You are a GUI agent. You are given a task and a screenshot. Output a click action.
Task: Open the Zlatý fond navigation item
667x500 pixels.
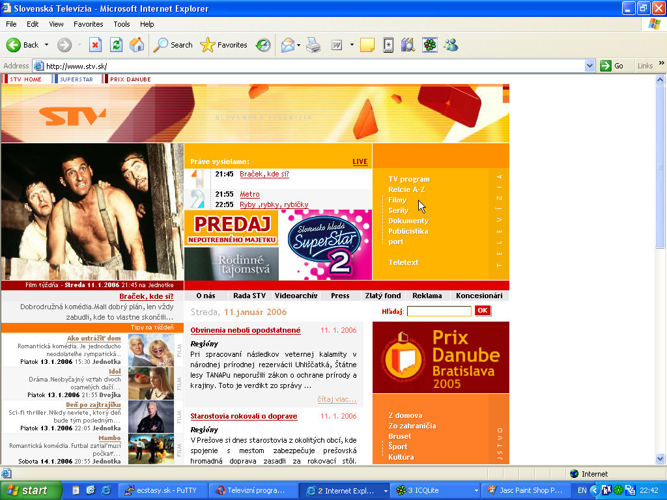383,296
